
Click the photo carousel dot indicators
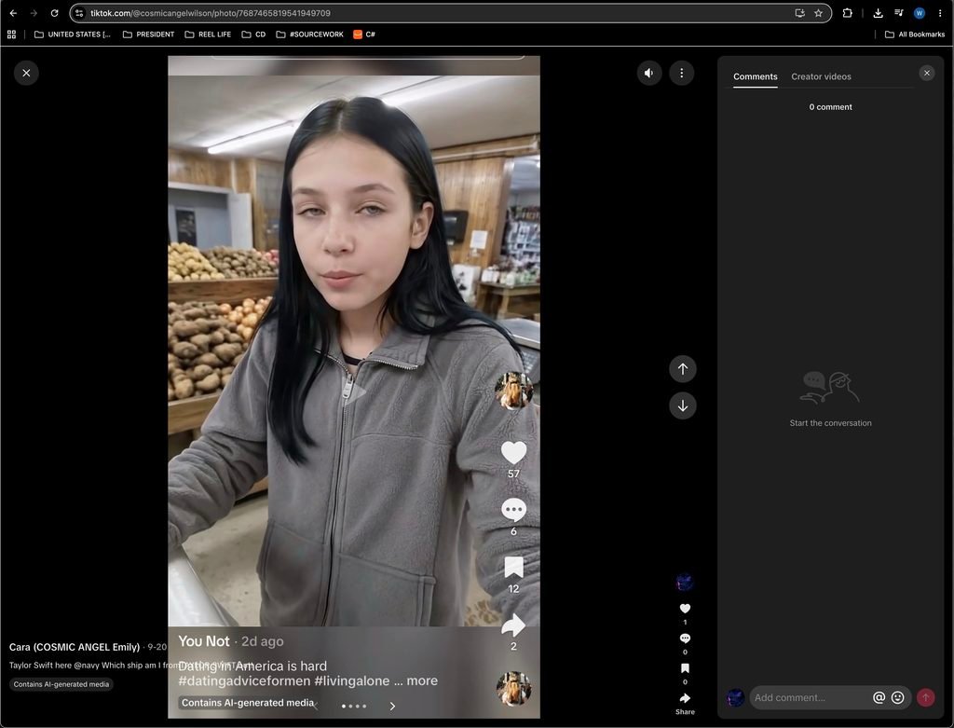coord(354,706)
